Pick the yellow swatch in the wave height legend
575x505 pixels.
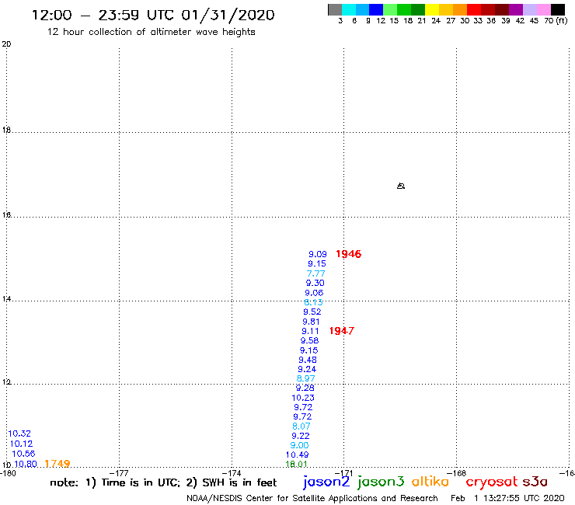[x=432, y=9]
